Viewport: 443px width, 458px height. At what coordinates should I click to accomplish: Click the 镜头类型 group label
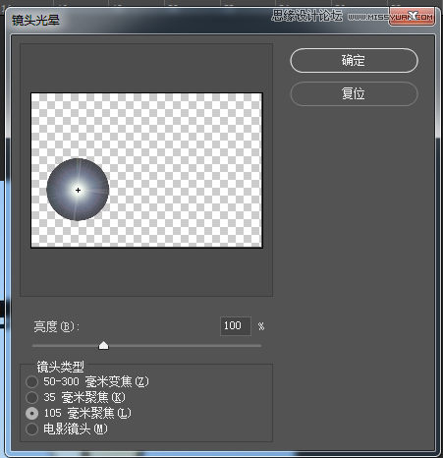[60, 367]
